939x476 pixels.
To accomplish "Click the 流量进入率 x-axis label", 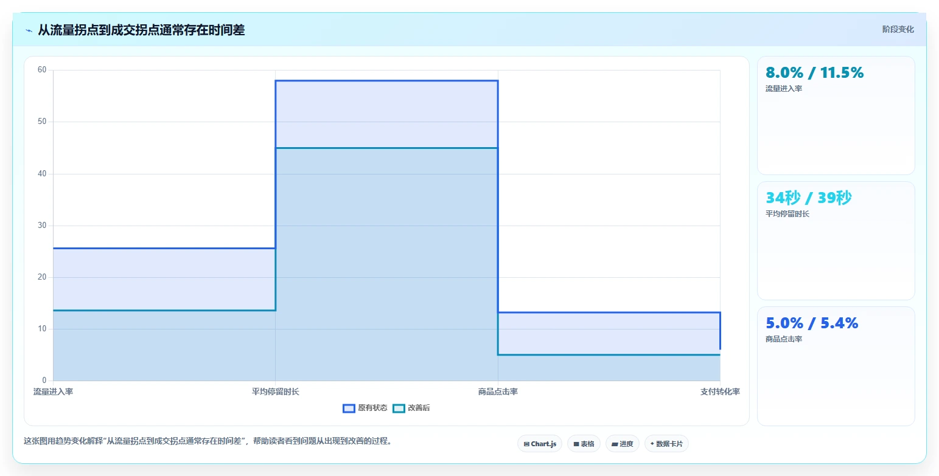I will [53, 392].
